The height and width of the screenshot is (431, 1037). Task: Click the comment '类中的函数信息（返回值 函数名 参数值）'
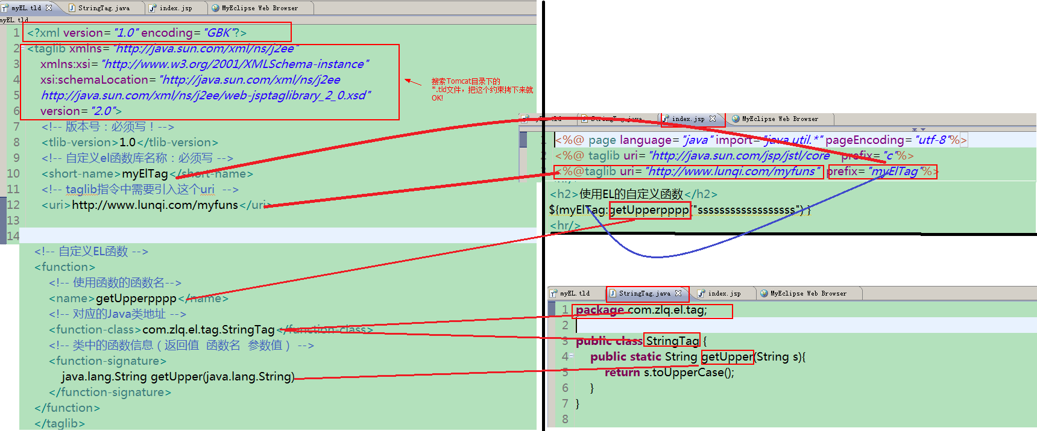[x=181, y=345]
